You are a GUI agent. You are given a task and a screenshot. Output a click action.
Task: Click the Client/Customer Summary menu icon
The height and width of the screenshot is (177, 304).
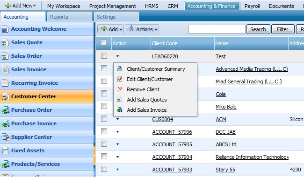[x=120, y=69]
